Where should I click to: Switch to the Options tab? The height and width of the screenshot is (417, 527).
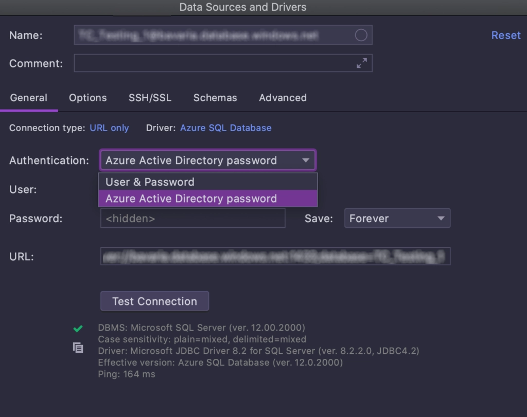point(87,98)
